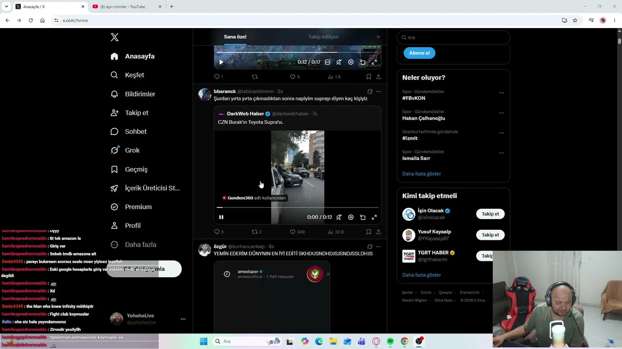Reload the page in Chrome
The height and width of the screenshot is (349, 622).
coord(31,20)
